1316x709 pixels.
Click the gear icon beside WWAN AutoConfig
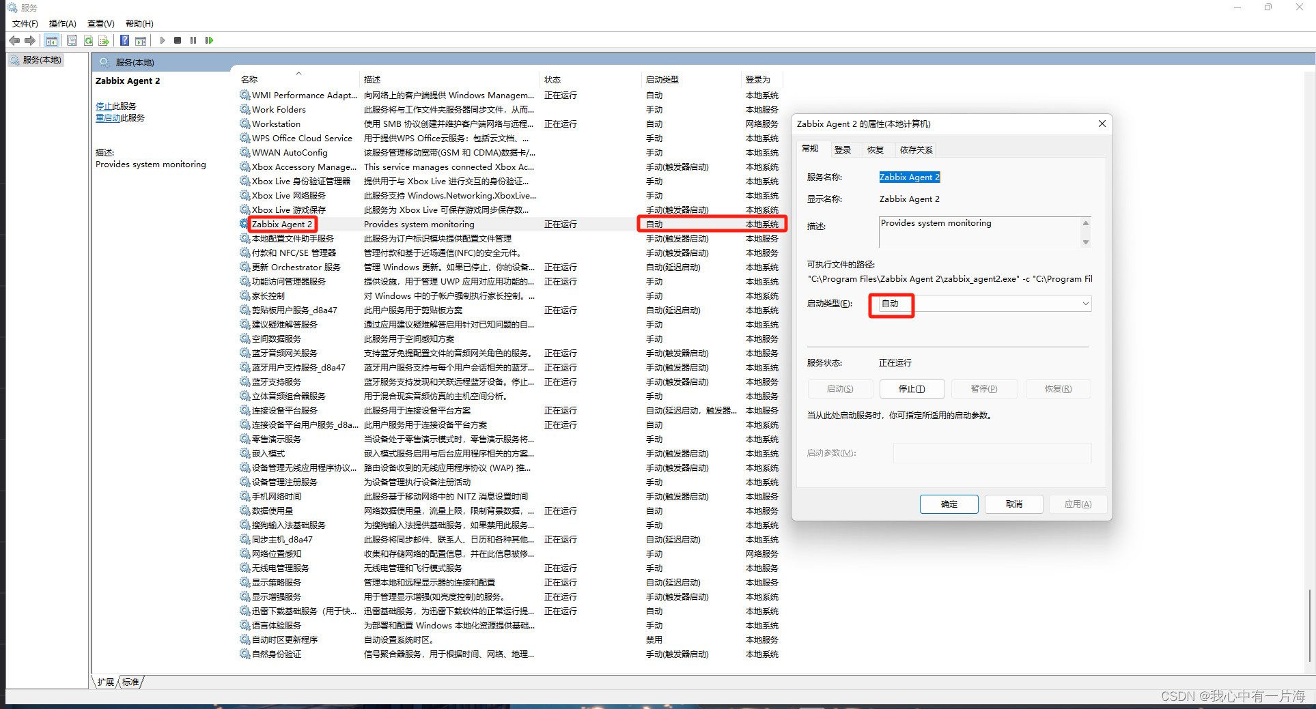pyautogui.click(x=244, y=152)
